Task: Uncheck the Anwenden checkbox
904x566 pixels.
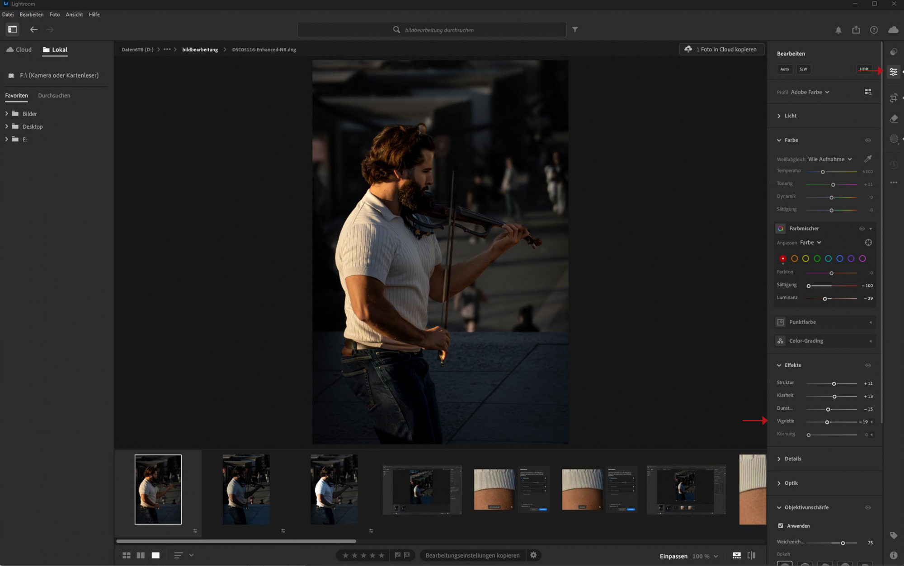Action: point(781,526)
